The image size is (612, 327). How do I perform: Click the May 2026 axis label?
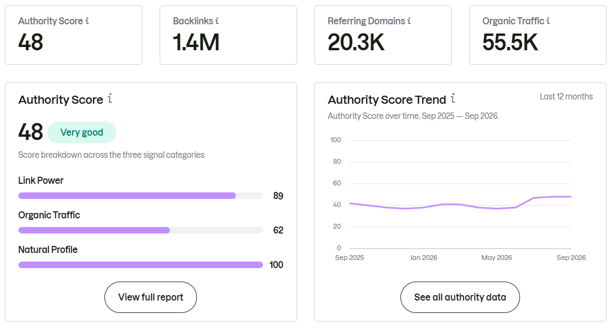(x=496, y=258)
